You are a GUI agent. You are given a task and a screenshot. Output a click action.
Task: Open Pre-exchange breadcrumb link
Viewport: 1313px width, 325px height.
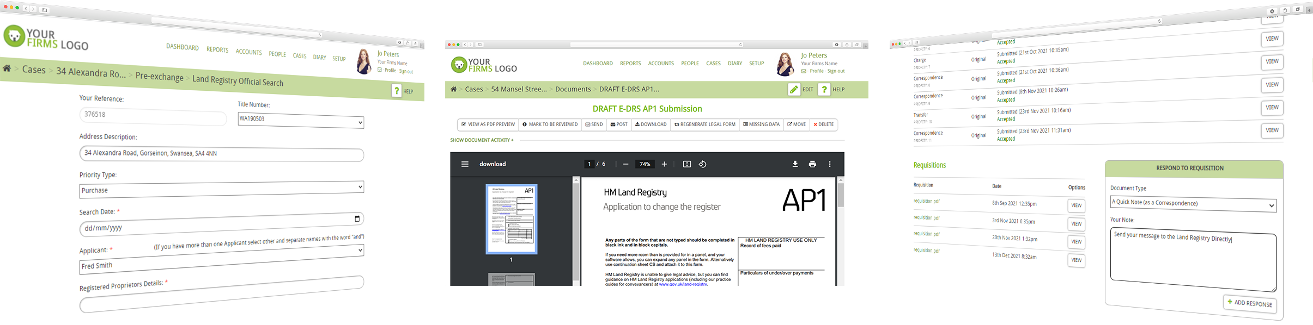pyautogui.click(x=160, y=77)
